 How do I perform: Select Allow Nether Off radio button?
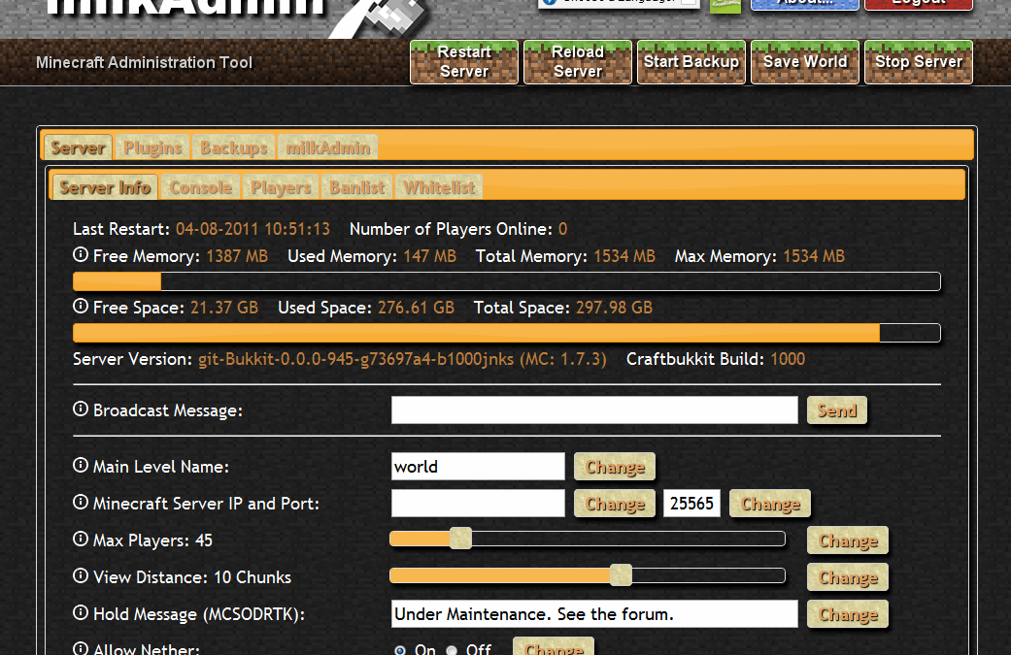point(452,650)
